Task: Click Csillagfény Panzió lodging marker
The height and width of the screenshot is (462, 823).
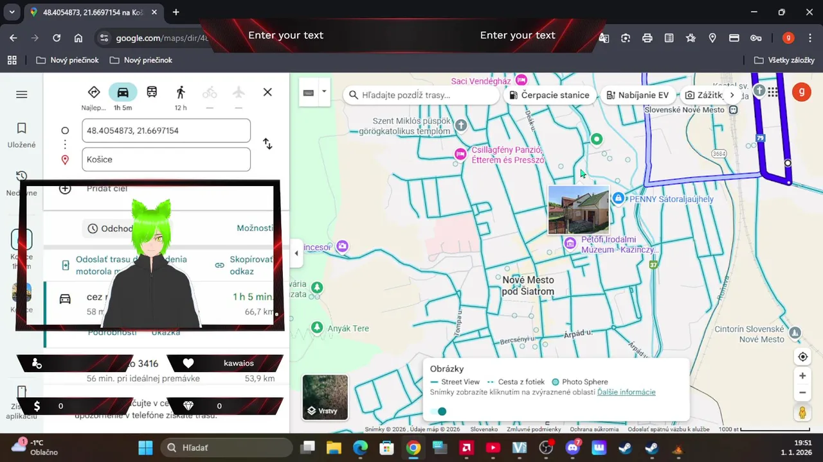Action: coord(460,154)
